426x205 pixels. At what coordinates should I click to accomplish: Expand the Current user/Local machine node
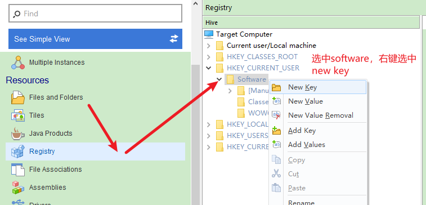click(208, 46)
